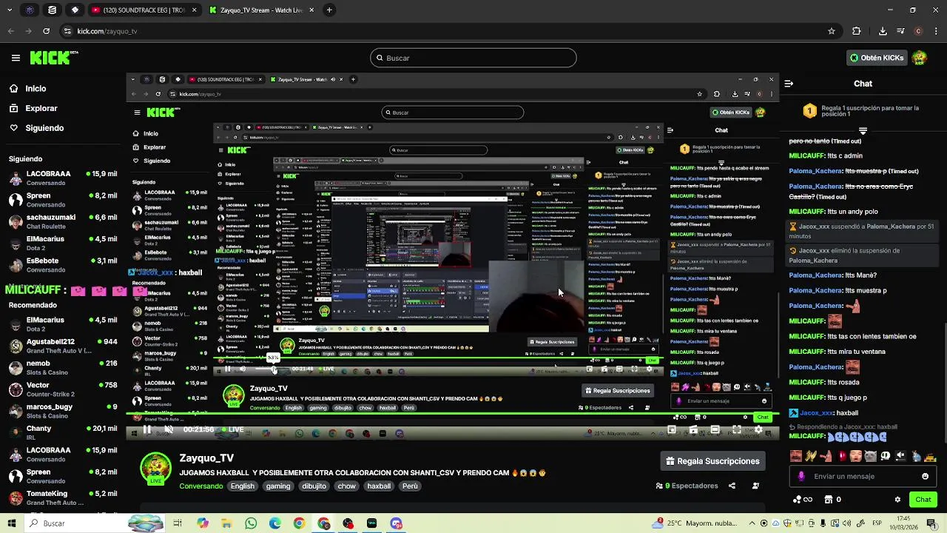The image size is (947, 533).
Task: Open the browser extensions puzzle icon
Action: click(857, 31)
